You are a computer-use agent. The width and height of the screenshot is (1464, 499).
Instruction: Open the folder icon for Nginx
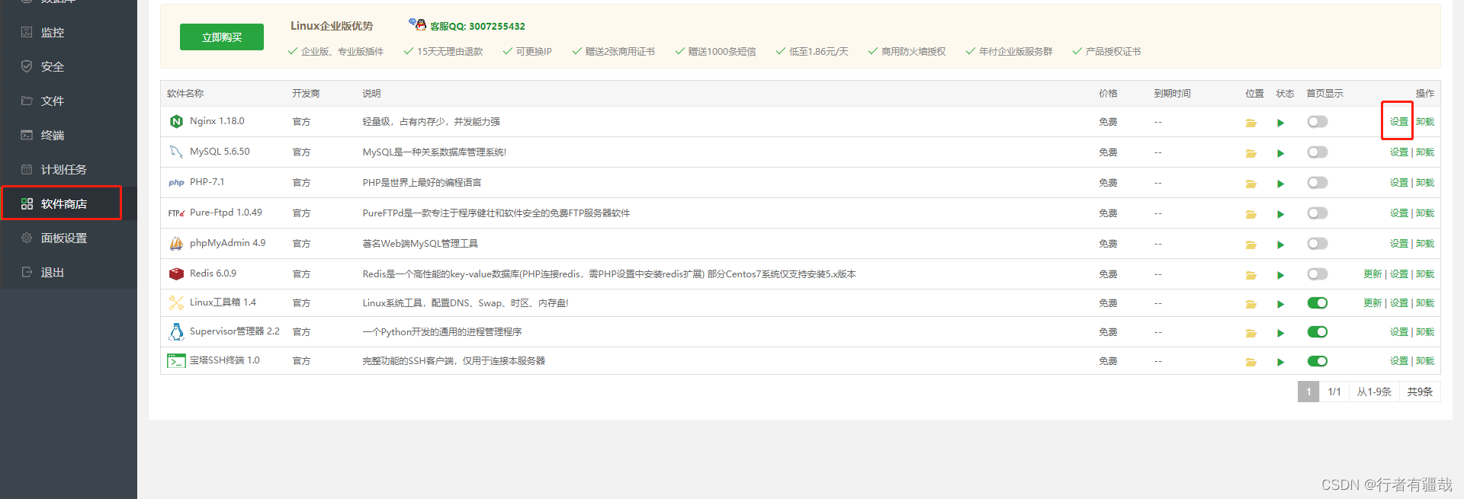pos(1250,123)
